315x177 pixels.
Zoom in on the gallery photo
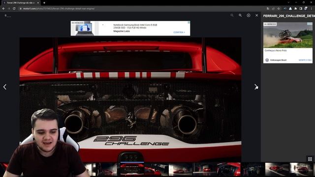(240, 15)
